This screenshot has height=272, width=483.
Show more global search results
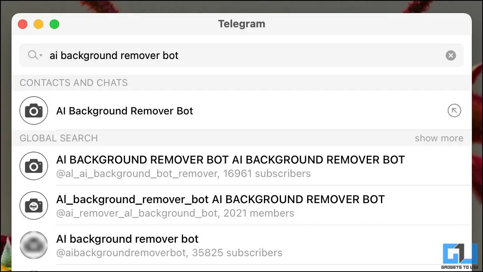click(439, 138)
